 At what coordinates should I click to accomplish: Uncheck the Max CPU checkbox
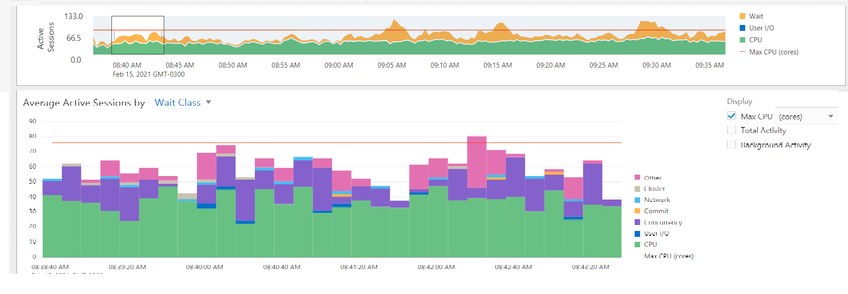click(x=732, y=116)
